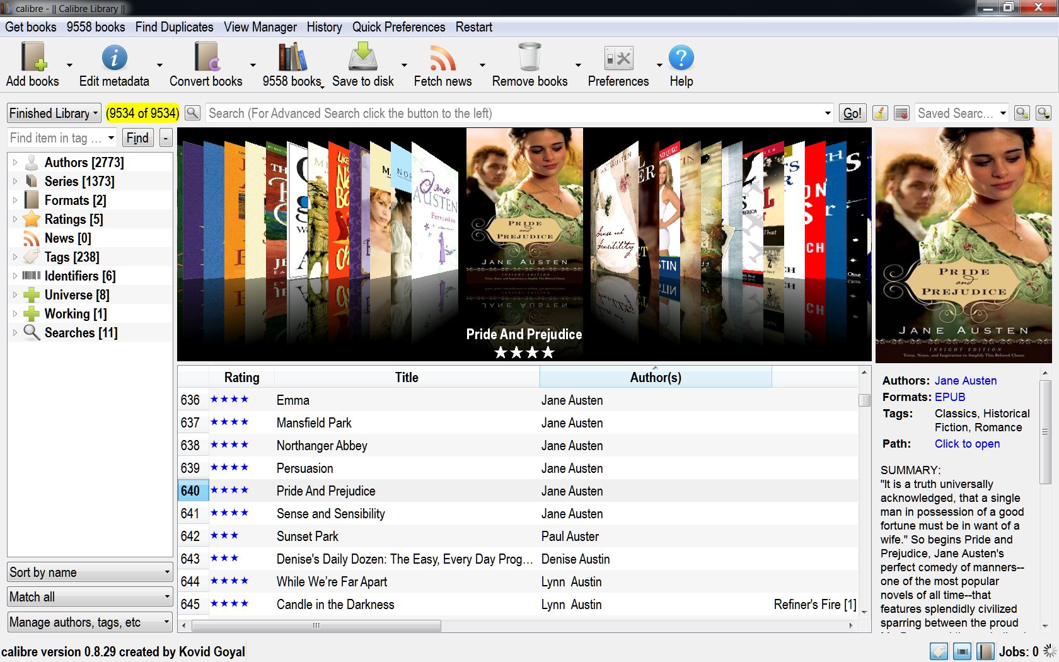Image resolution: width=1059 pixels, height=662 pixels.
Task: Open the Remove books dropdown arrow
Action: pyautogui.click(x=578, y=64)
